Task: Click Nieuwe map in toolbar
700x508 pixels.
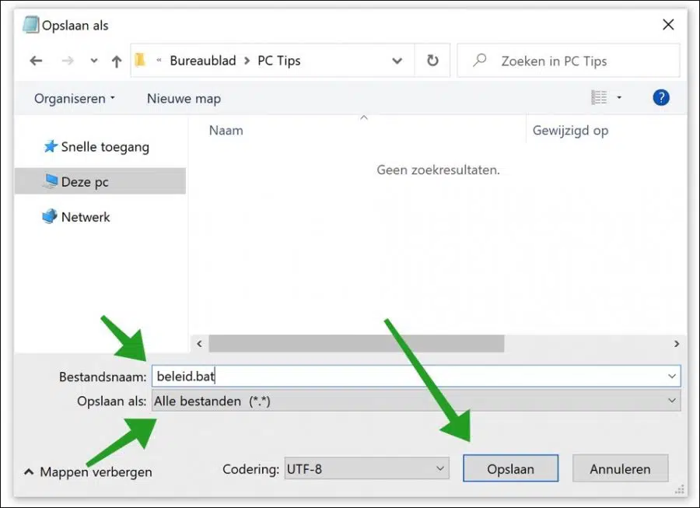Action: click(x=184, y=98)
